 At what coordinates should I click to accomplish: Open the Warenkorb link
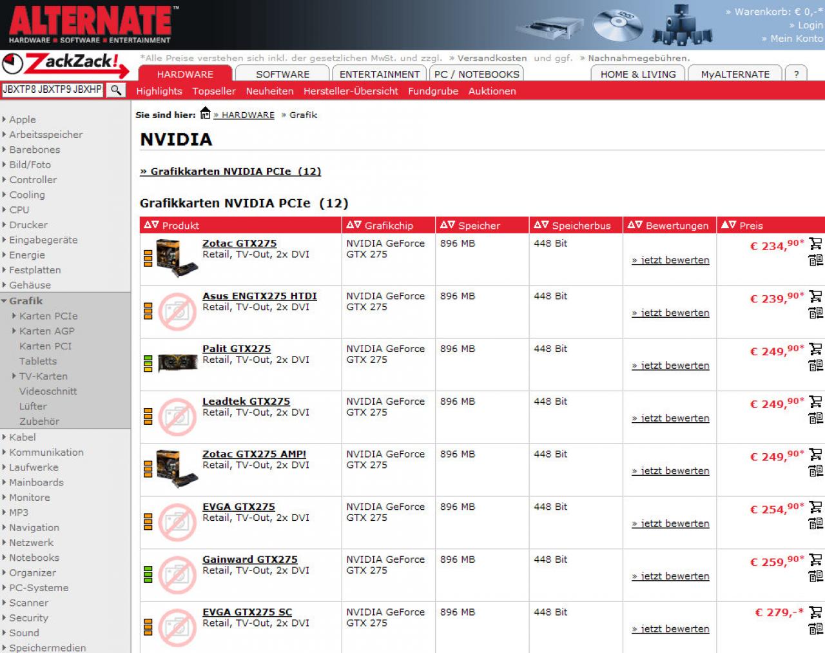[775, 12]
